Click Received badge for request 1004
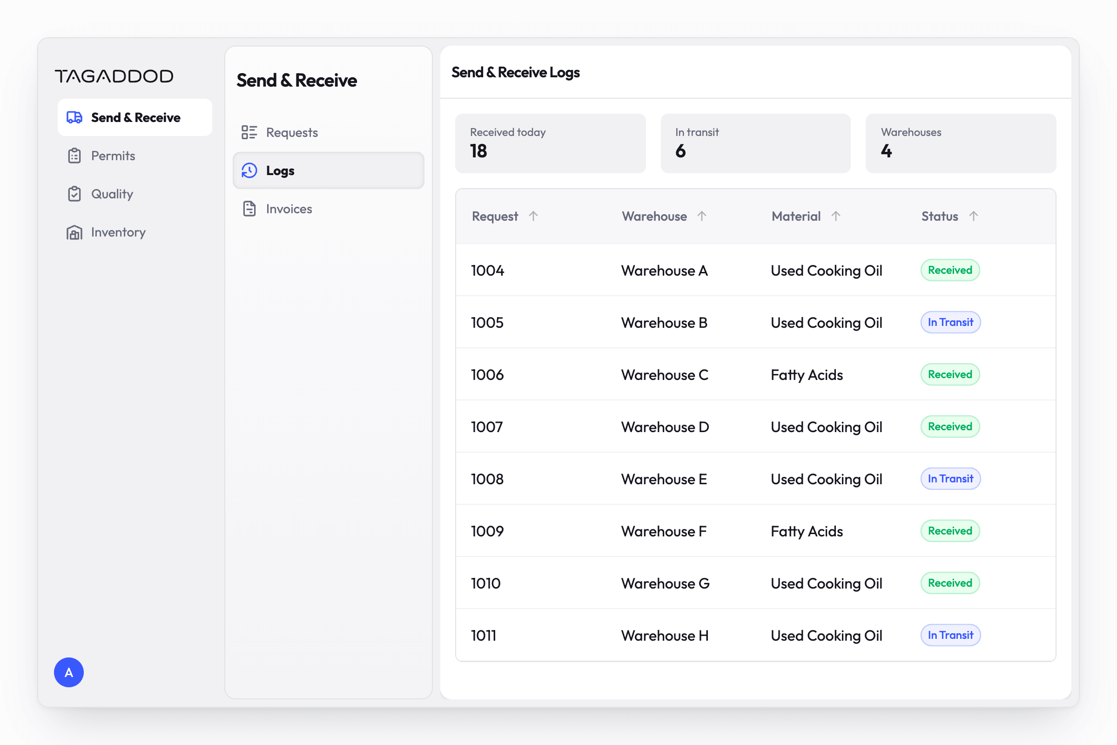The height and width of the screenshot is (745, 1117). 950,270
